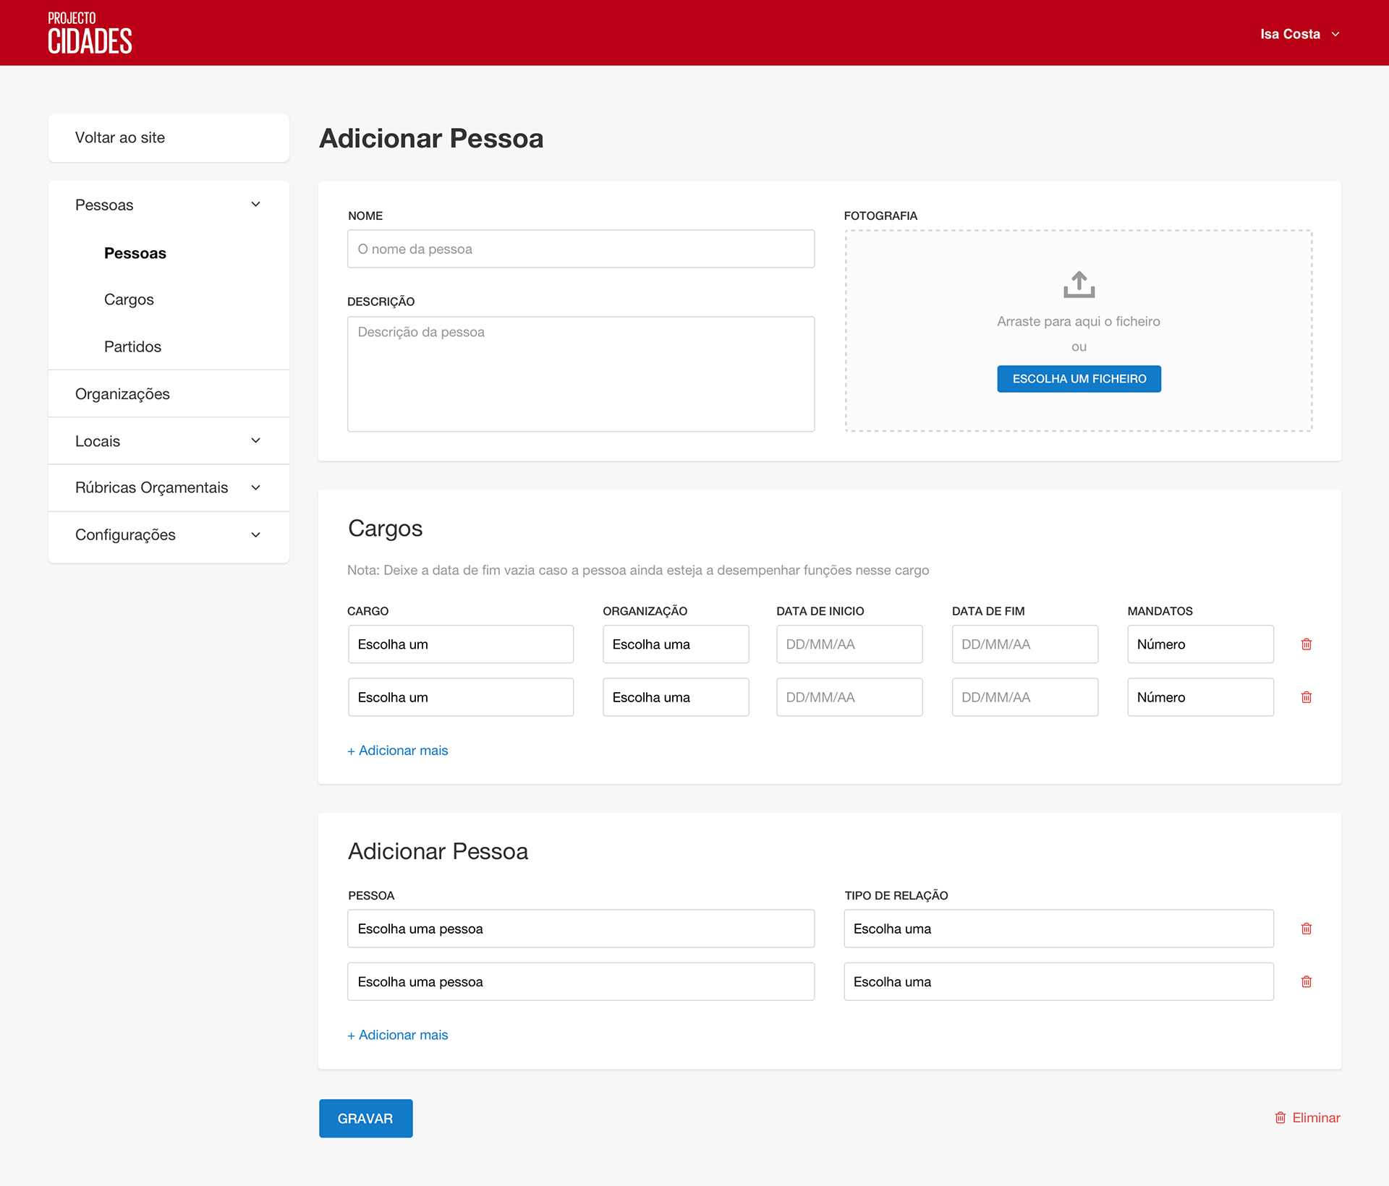Expand the Rúbricas Orçamentais section
Screen dimensions: 1389x1186
(255, 488)
